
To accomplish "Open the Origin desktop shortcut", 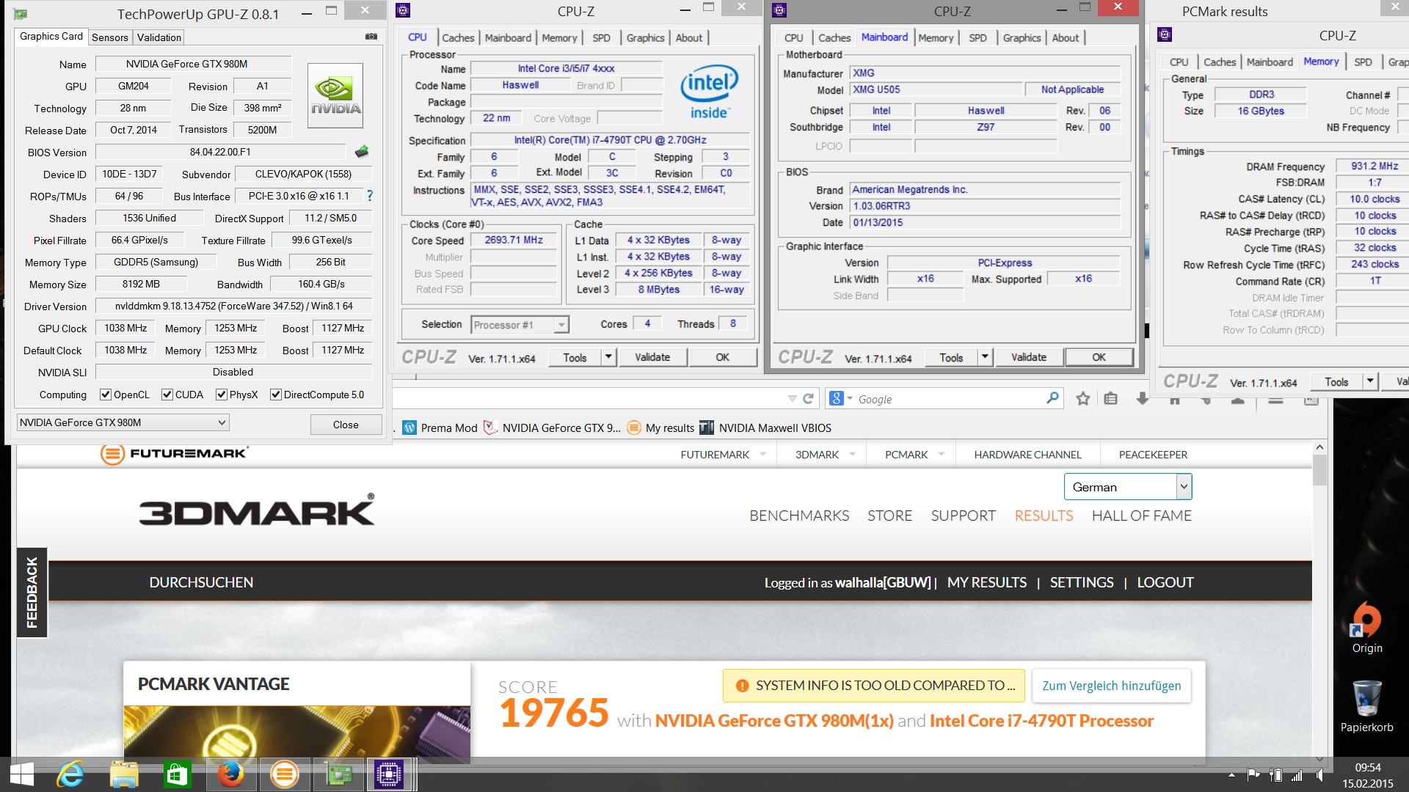I will 1366,628.
